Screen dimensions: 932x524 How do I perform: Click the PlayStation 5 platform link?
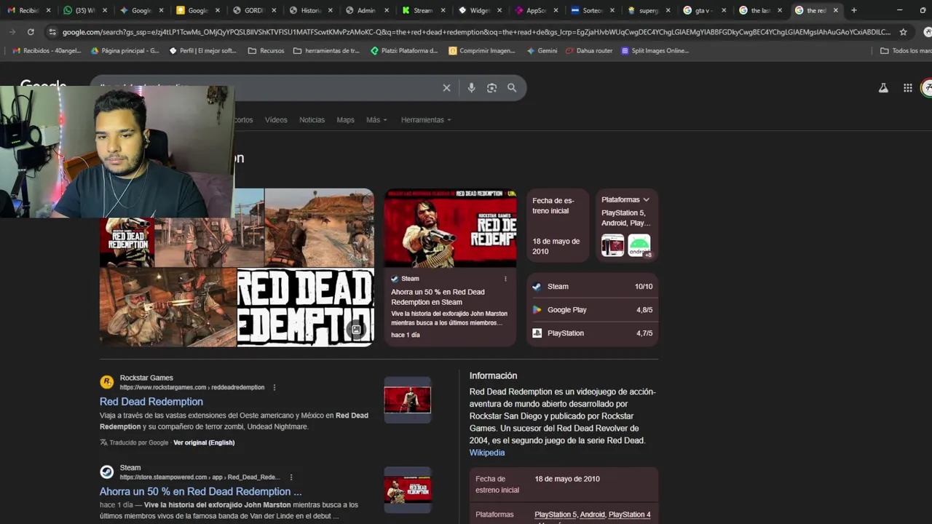555,515
